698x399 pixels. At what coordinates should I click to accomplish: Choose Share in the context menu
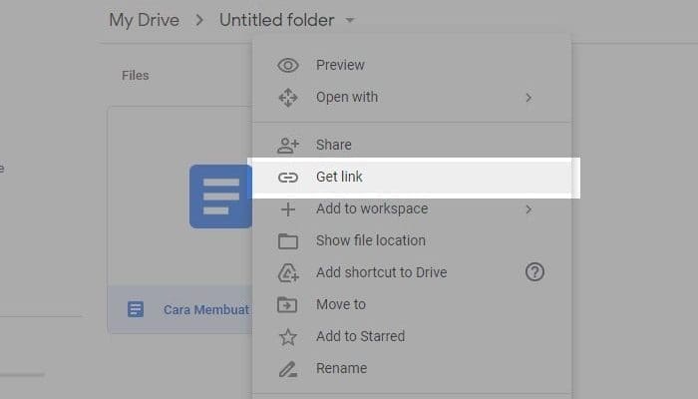tap(333, 146)
